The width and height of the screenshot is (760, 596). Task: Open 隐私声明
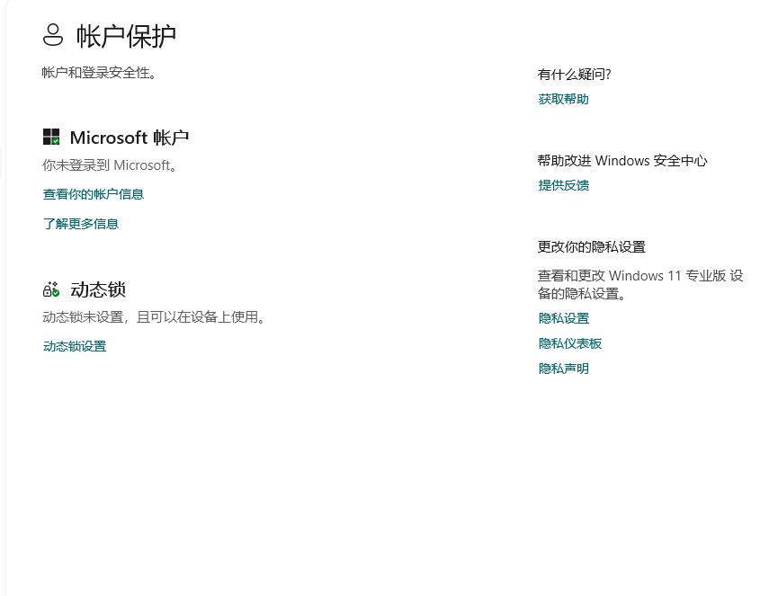[563, 368]
